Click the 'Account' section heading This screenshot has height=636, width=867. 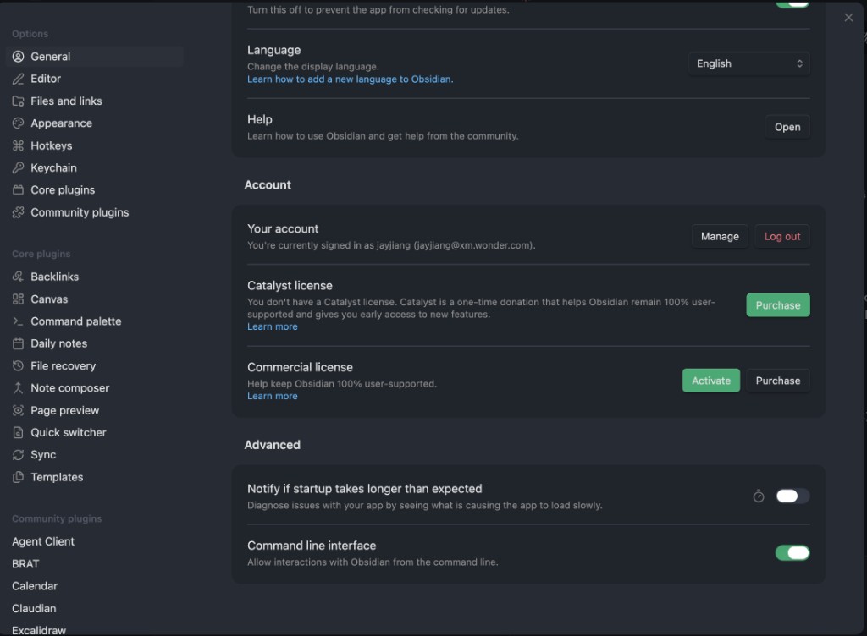coord(268,185)
